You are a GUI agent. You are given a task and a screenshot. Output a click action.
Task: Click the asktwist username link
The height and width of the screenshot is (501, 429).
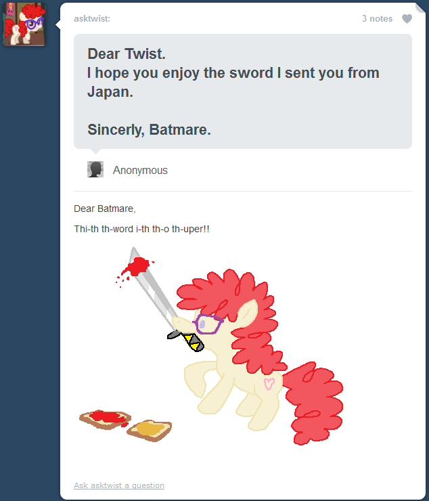click(92, 18)
